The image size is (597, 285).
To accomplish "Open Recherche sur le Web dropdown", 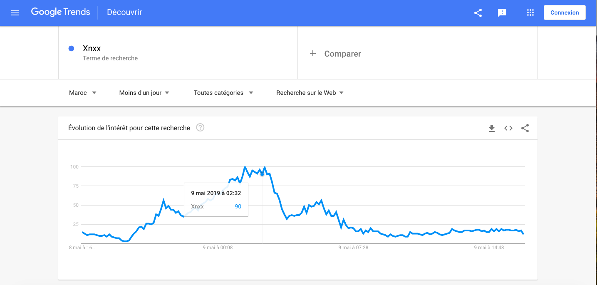I will point(310,93).
